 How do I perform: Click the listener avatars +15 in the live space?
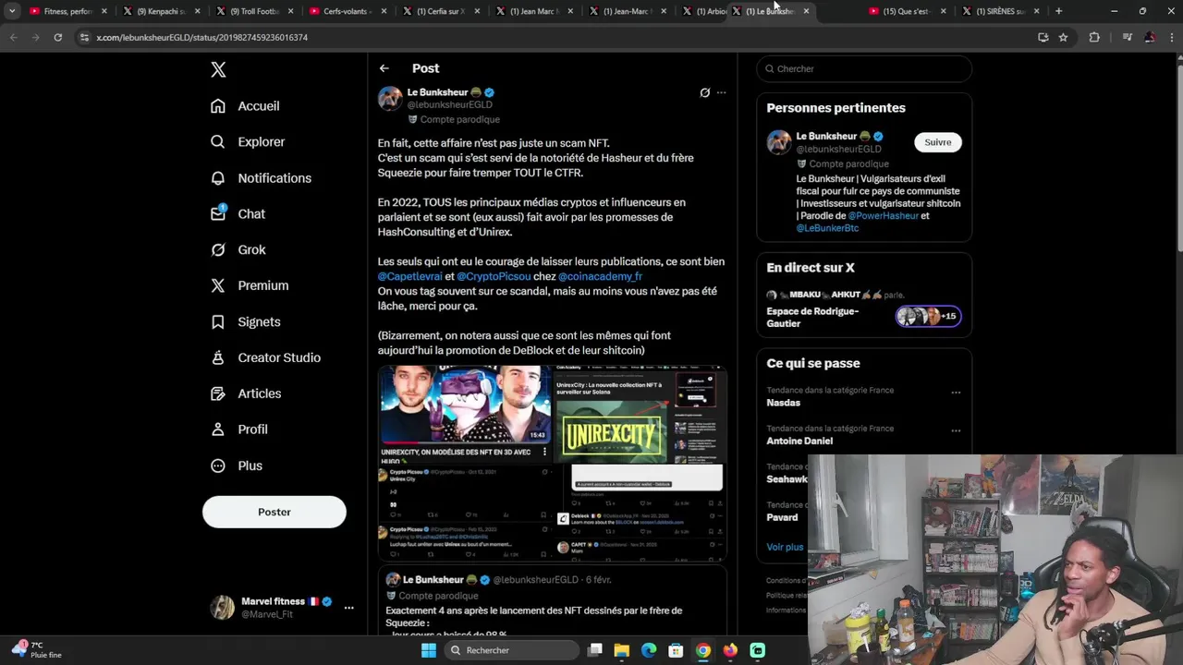(x=928, y=317)
